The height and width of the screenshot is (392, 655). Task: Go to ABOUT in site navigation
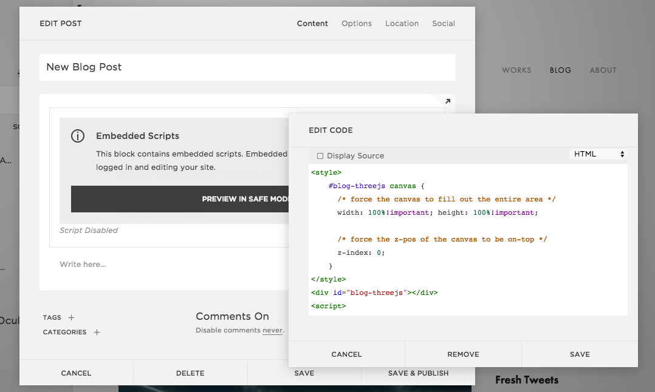(x=603, y=70)
